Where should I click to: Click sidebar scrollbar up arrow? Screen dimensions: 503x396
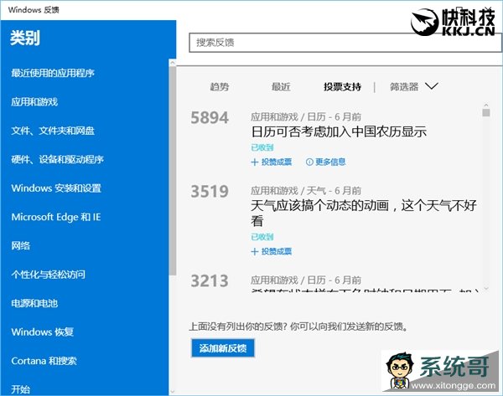tap(173, 63)
